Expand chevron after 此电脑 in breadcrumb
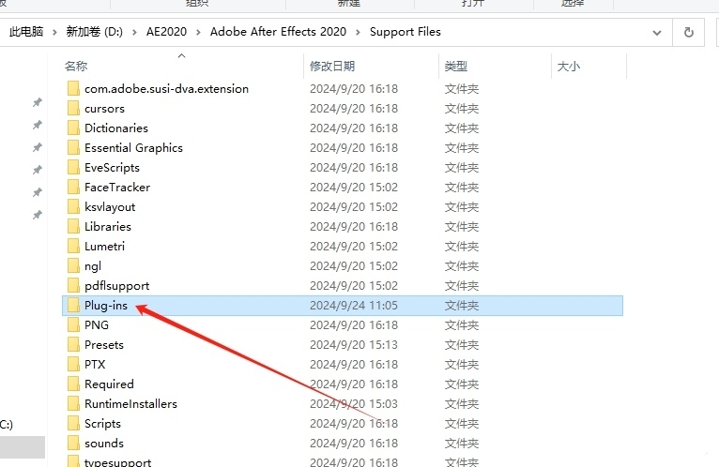 (54, 32)
